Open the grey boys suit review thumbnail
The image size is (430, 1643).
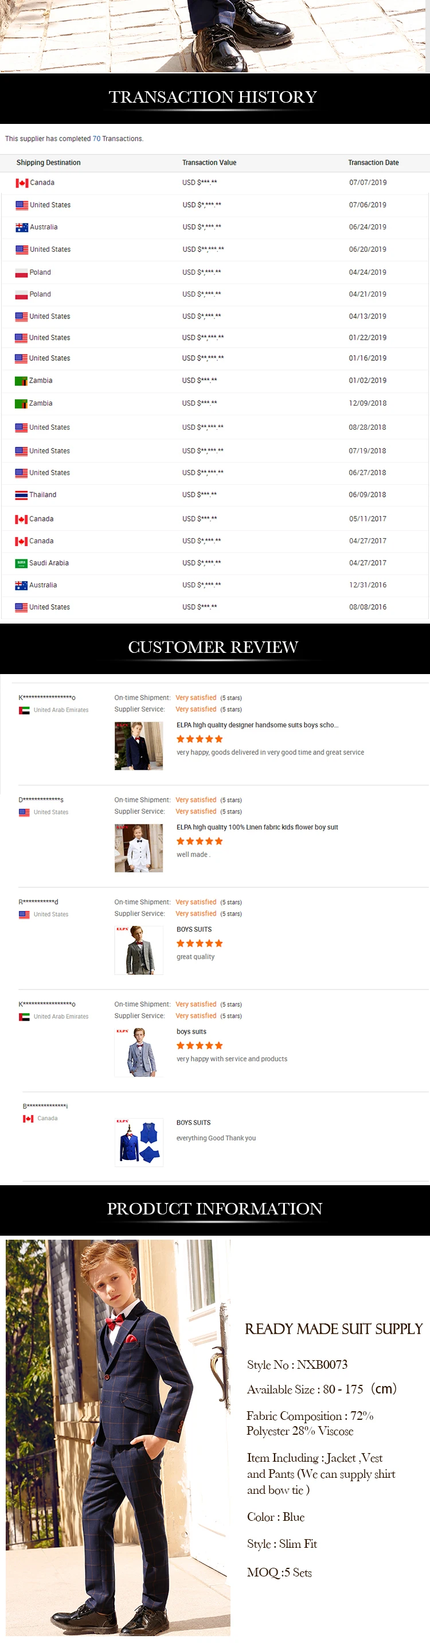click(x=139, y=949)
